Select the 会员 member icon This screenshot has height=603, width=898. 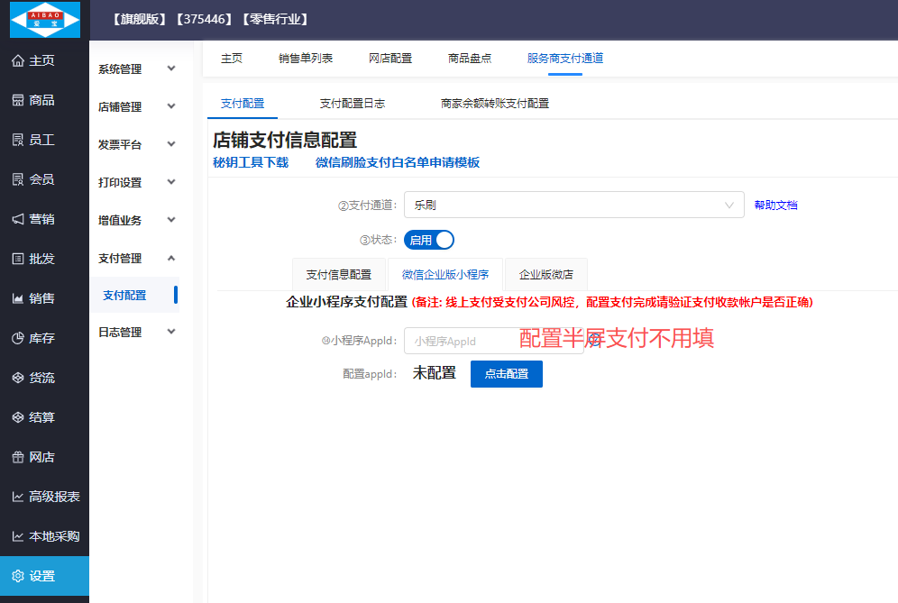pos(18,179)
